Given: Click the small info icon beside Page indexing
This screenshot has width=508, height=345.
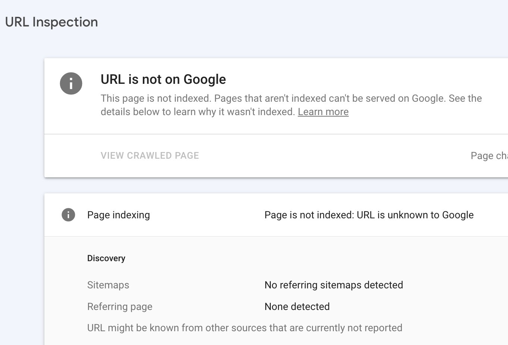Looking at the screenshot, I should coord(68,215).
